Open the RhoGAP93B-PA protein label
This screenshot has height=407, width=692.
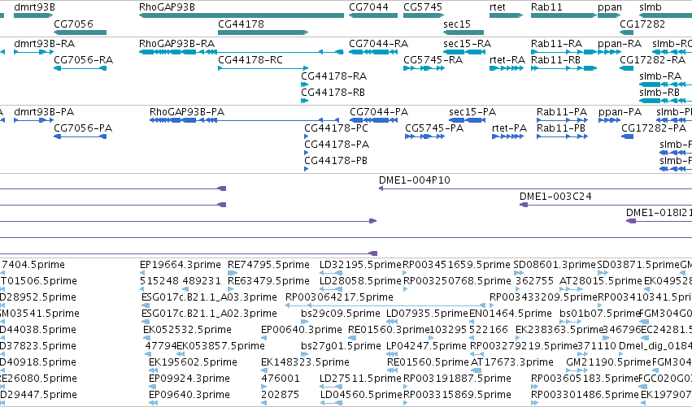[187, 112]
